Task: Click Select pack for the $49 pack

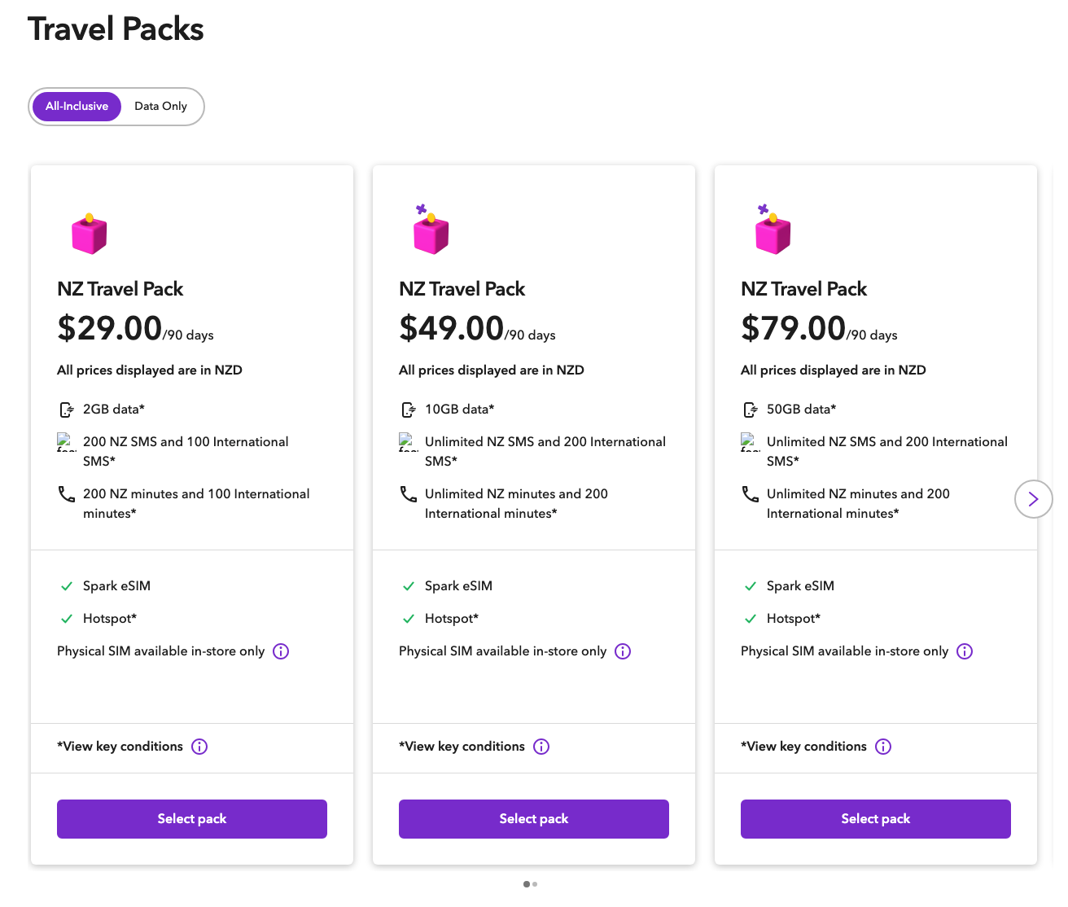Action: pyautogui.click(x=533, y=818)
